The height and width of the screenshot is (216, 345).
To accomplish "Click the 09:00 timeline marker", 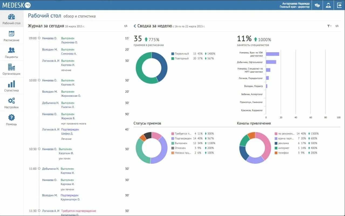I will [x=39, y=38].
